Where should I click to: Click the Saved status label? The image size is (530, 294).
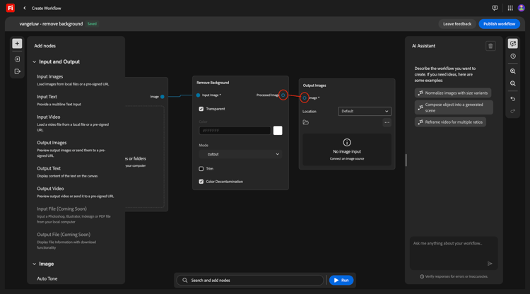[92, 24]
